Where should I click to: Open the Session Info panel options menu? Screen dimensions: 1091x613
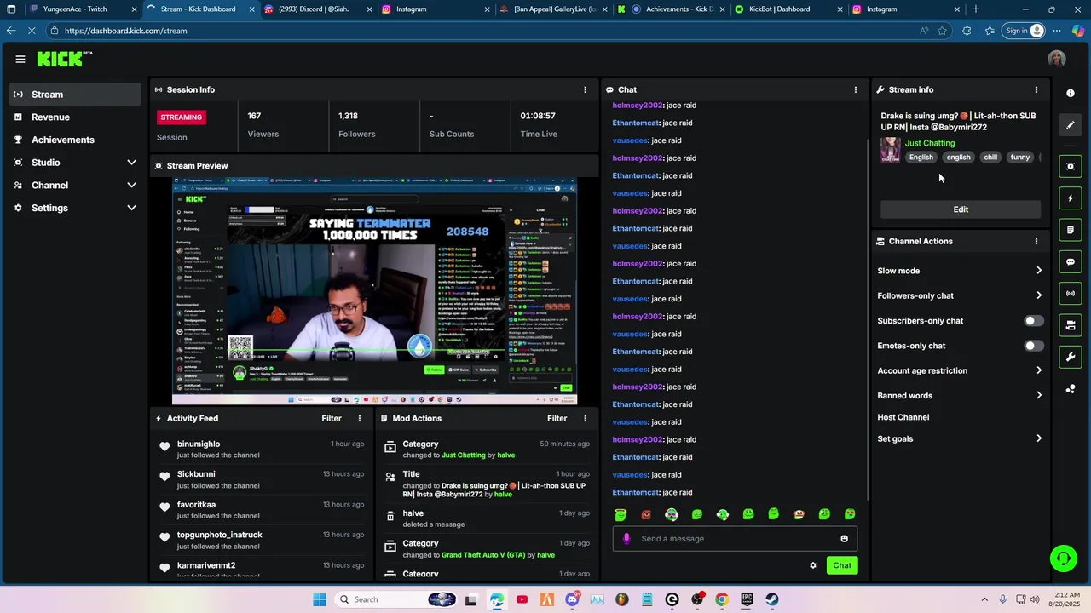tap(585, 89)
